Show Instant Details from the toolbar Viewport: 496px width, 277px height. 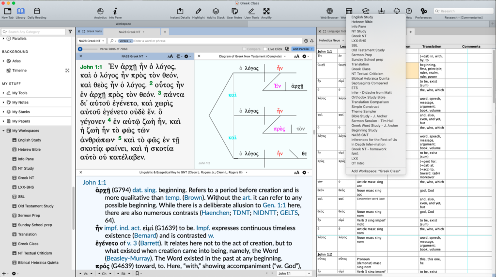click(x=180, y=13)
